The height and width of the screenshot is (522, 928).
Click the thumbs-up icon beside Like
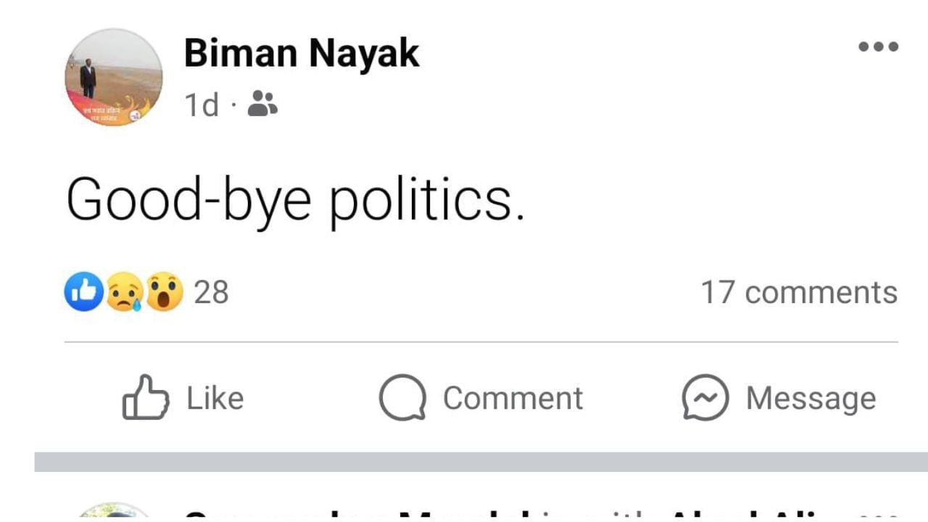point(144,397)
